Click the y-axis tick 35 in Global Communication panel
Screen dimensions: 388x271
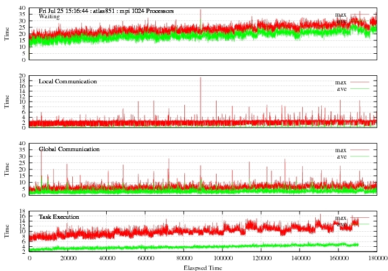click(x=22, y=150)
